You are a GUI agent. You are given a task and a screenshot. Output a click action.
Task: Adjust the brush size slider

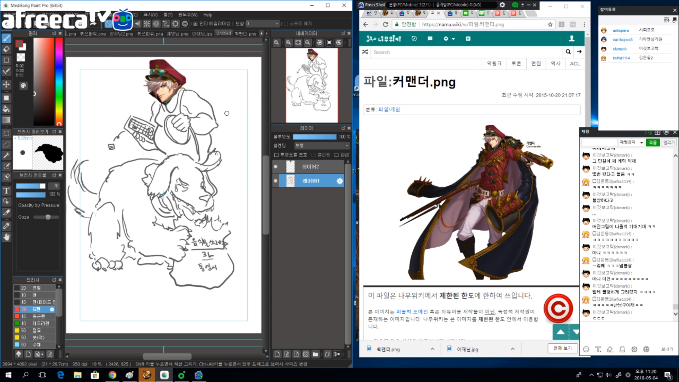click(x=31, y=186)
